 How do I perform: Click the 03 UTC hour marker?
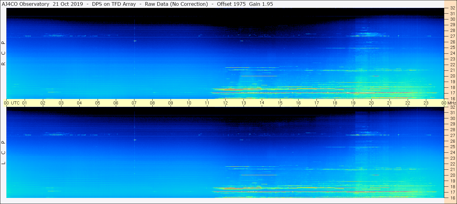[x=61, y=103]
